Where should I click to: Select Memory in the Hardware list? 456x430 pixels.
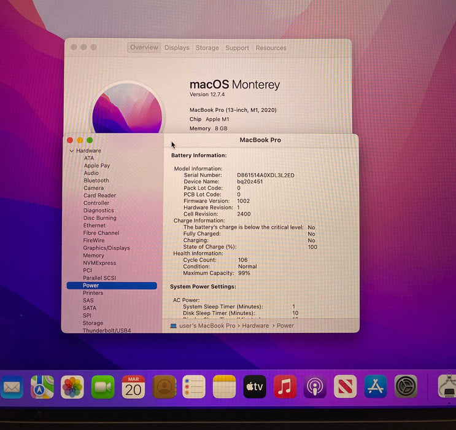tap(94, 256)
